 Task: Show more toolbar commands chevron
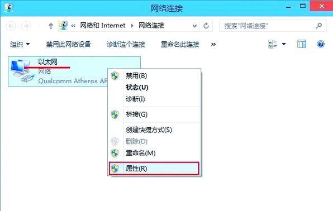pos(213,44)
